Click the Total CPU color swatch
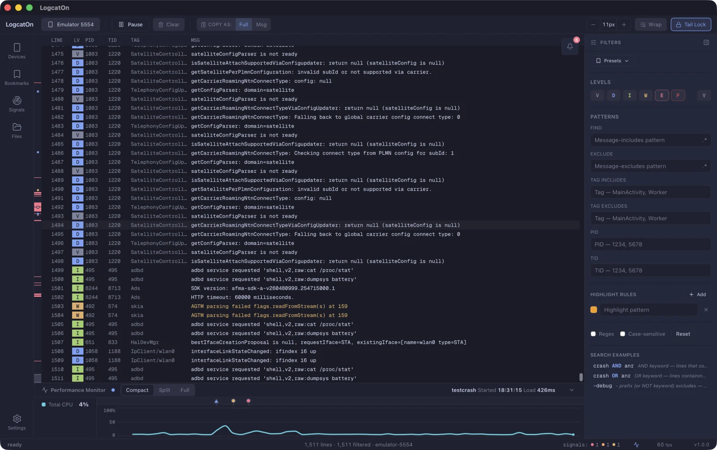The width and height of the screenshot is (717, 450). 43,404
